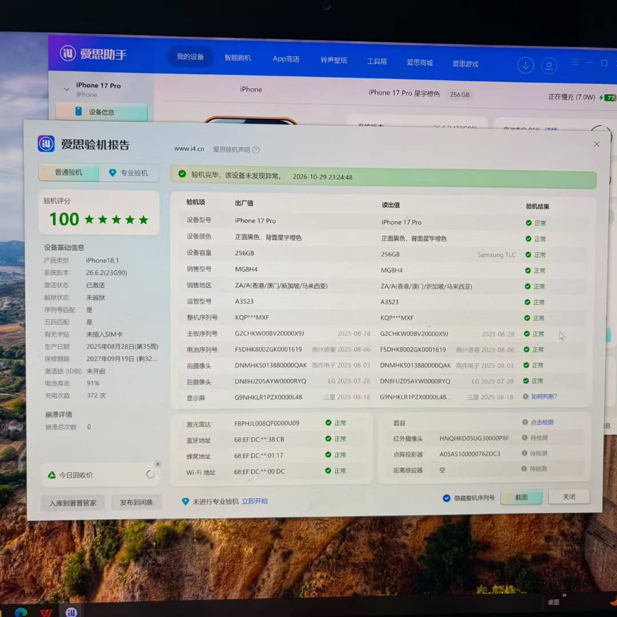Open the 爱思验机声明 link
The width and height of the screenshot is (617, 617).
(231, 150)
